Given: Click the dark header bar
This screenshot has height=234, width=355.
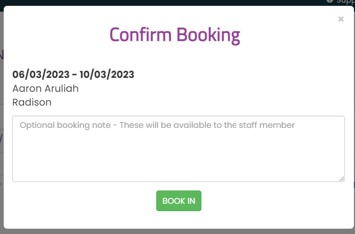Looking at the screenshot, I should click(158, 3).
